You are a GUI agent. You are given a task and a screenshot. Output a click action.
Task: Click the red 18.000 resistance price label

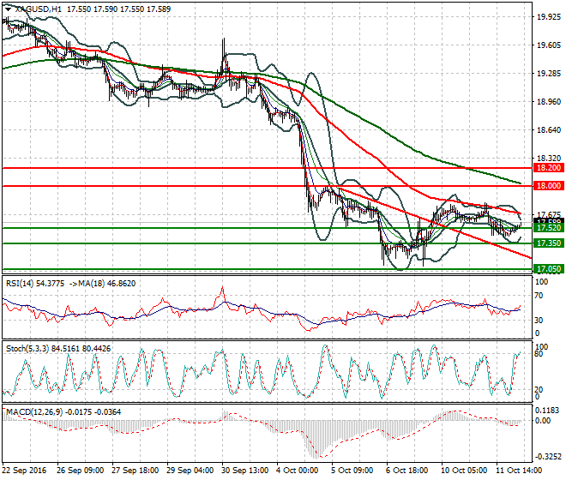[x=549, y=186]
